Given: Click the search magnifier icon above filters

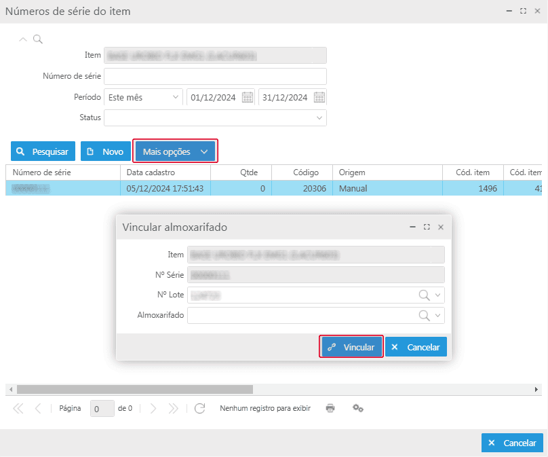Looking at the screenshot, I should click(38, 39).
